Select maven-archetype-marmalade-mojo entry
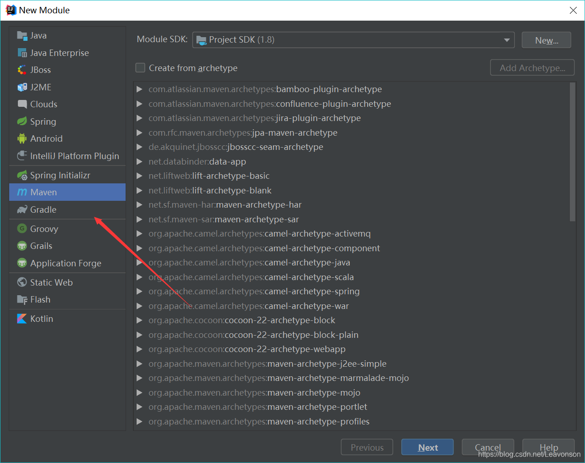585x463 pixels. (x=279, y=378)
